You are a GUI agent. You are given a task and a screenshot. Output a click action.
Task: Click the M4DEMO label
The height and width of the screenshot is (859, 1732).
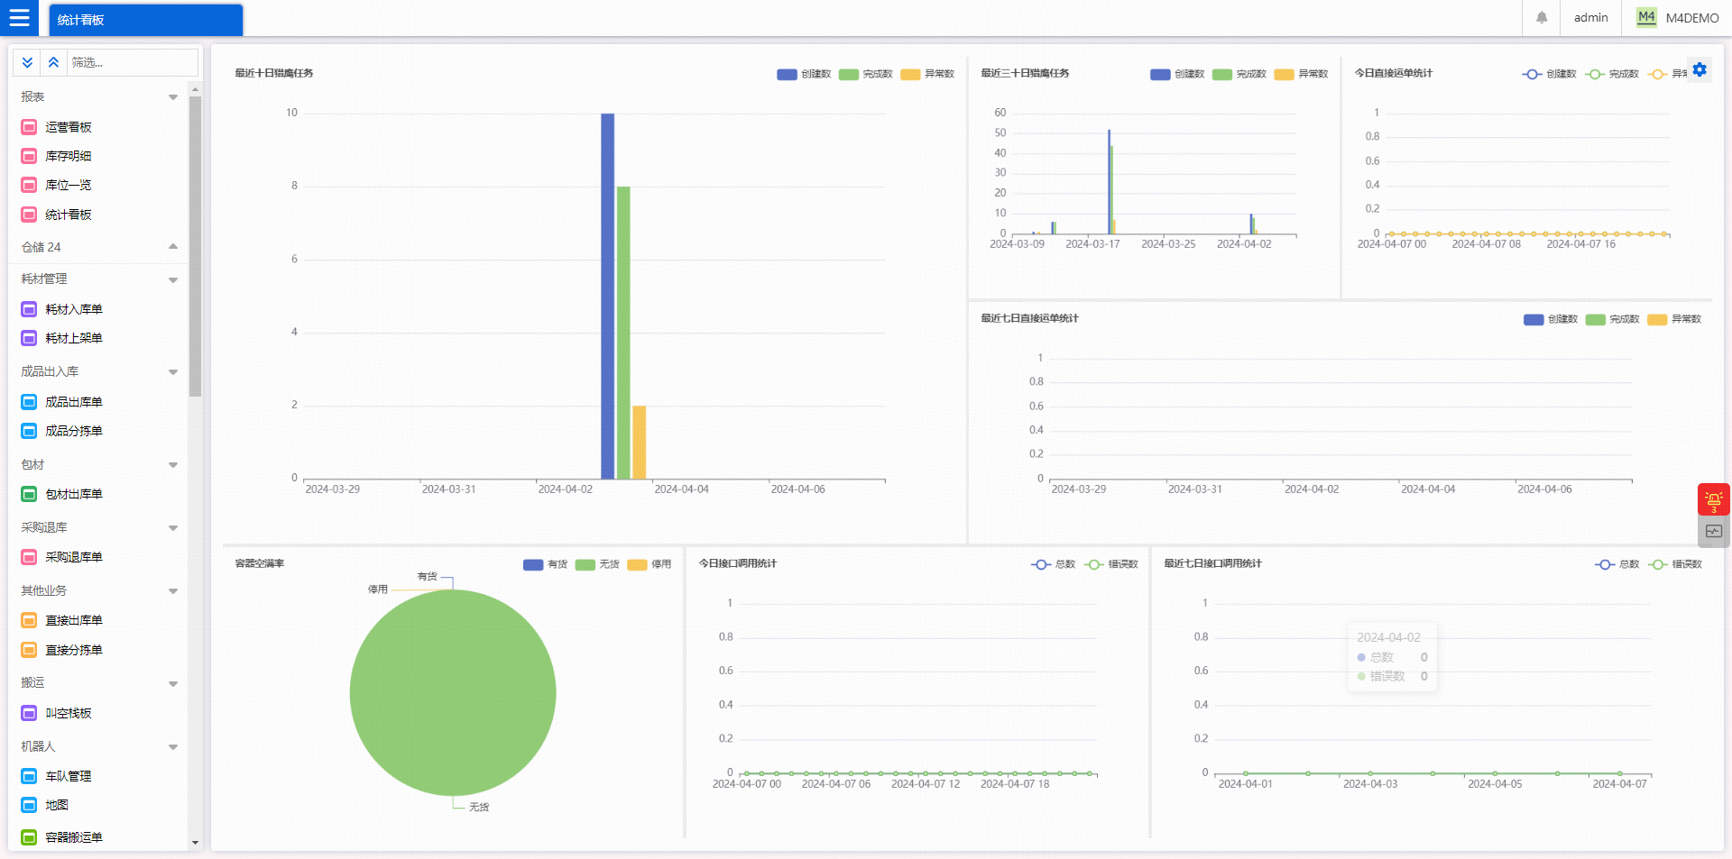click(x=1692, y=18)
